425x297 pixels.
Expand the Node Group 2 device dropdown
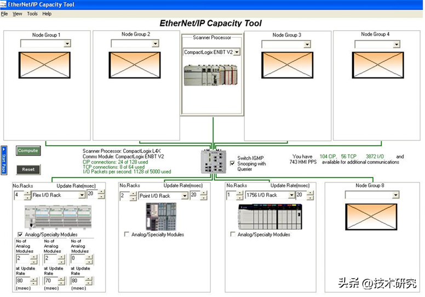[158, 44]
